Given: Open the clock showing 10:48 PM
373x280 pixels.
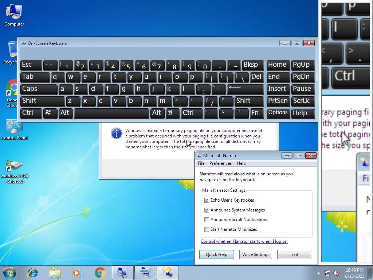Looking at the screenshot, I should coord(354,273).
